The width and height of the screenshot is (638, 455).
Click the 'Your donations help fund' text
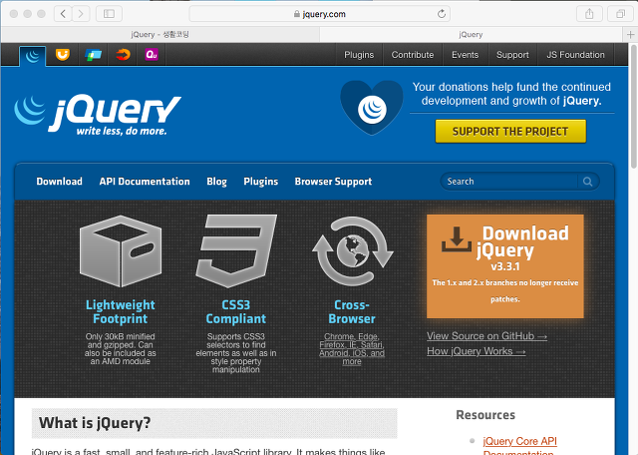coord(511,94)
